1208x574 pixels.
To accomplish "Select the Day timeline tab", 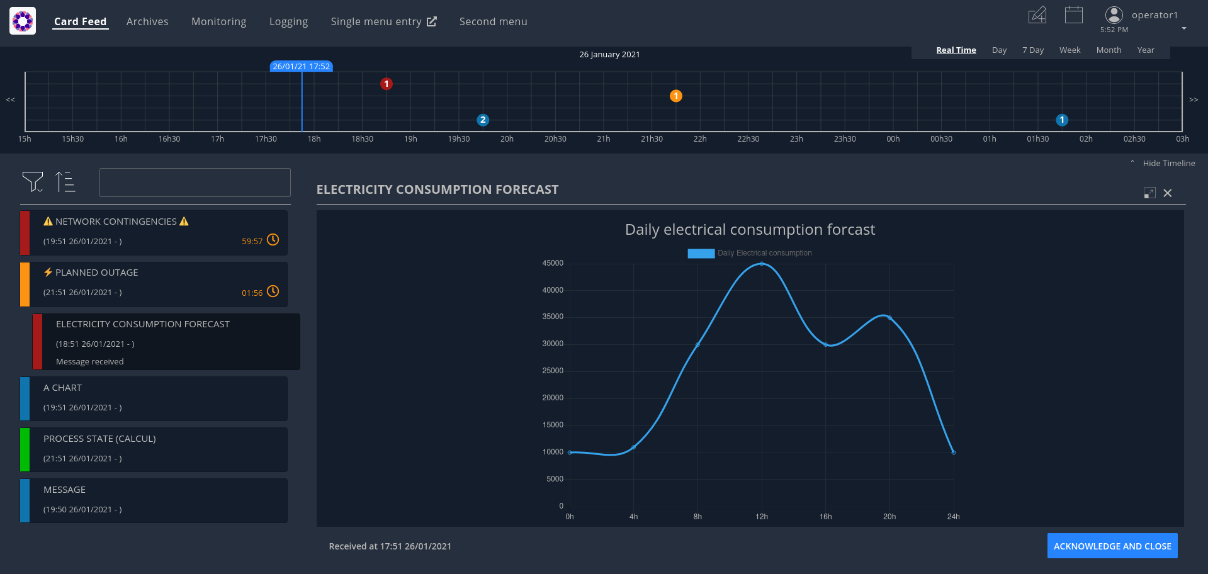I will click(x=999, y=50).
